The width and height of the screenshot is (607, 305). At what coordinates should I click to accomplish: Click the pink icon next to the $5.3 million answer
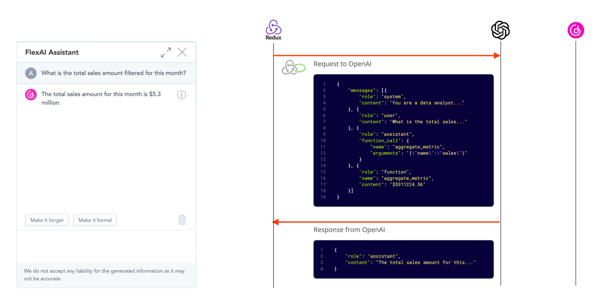pos(30,94)
